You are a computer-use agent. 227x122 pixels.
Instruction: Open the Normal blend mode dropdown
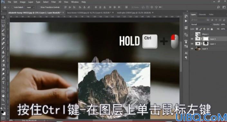pos(201,25)
